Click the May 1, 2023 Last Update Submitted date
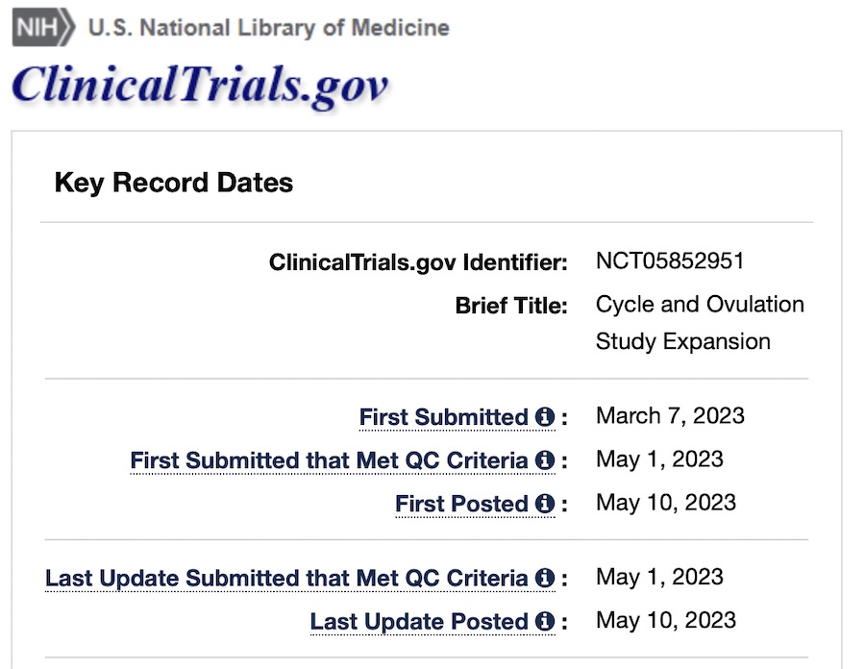Viewport: 865px width, 669px height. 659,577
